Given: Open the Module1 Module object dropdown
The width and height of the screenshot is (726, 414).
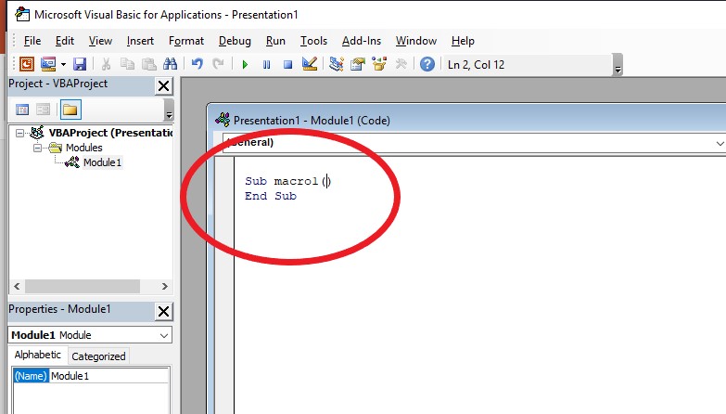Looking at the screenshot, I should (164, 335).
